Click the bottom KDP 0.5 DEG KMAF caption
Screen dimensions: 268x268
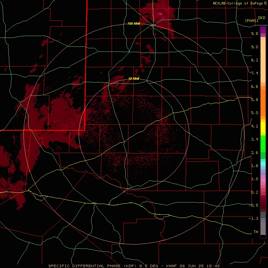point(134,266)
